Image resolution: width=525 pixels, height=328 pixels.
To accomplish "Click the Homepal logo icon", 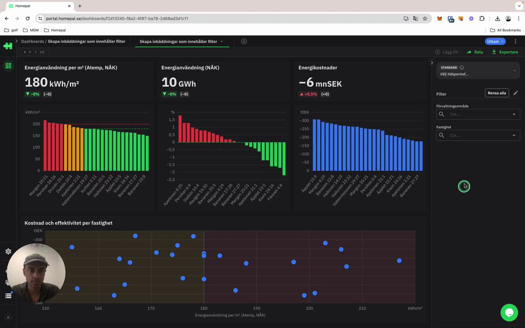I will [8, 46].
